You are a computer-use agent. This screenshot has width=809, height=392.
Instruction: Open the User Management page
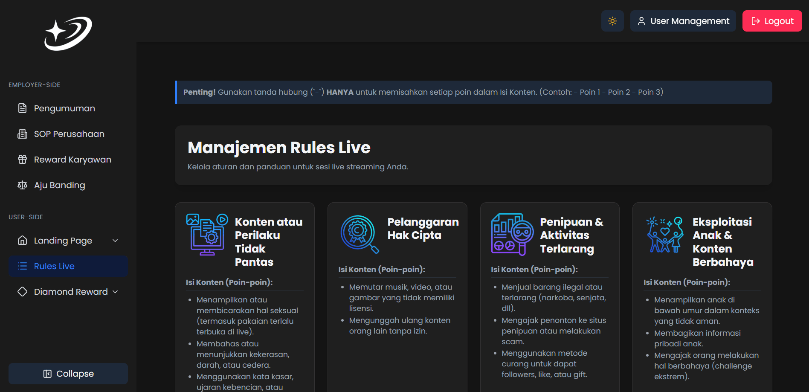(683, 21)
